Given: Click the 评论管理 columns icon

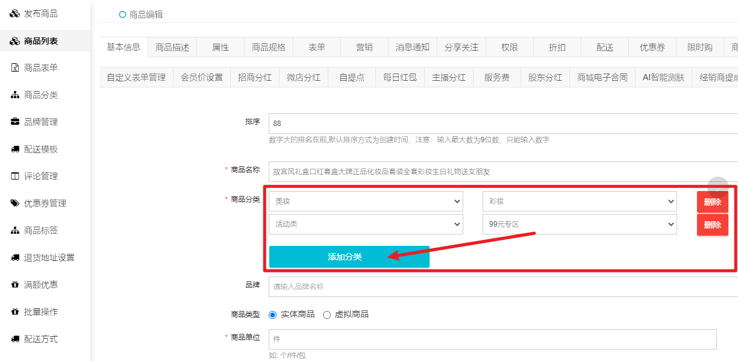Looking at the screenshot, I should pos(15,177).
